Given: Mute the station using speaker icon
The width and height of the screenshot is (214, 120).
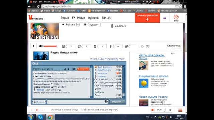Looking at the screenshot, I should [41, 46].
